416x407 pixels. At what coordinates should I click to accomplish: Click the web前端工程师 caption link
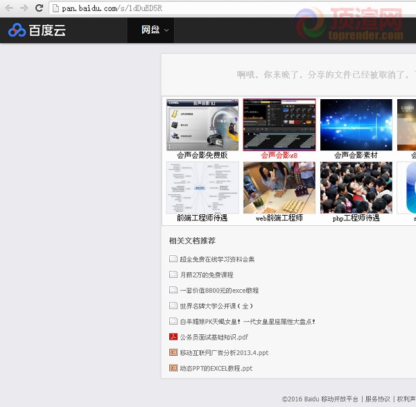(x=279, y=218)
